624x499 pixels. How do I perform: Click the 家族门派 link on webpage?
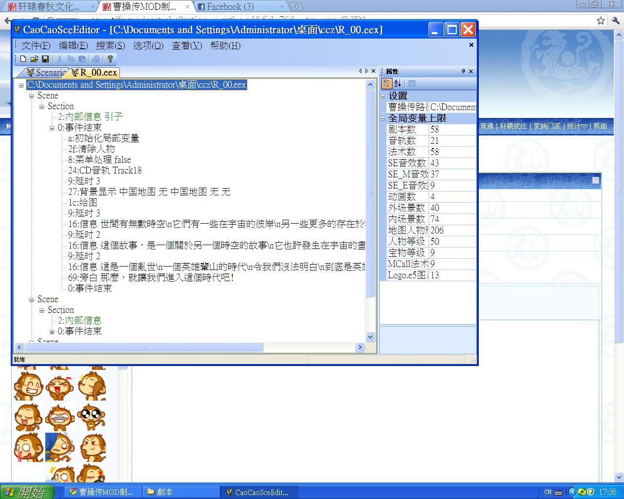coord(546,126)
